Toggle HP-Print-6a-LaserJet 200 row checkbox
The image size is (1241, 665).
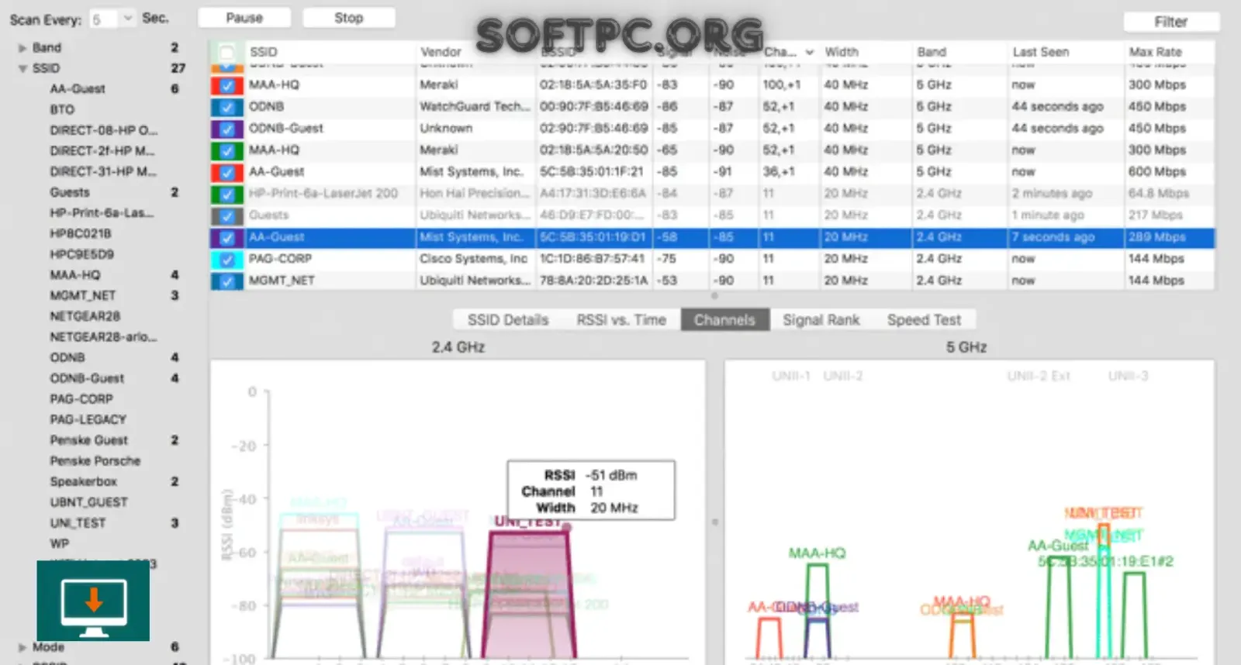pos(227,194)
